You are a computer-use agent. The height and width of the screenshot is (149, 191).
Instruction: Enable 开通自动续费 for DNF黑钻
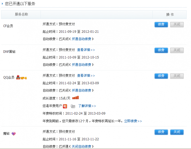[x=81, y=65]
